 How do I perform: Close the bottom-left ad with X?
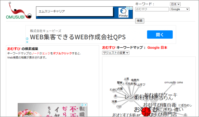(86, 105)
